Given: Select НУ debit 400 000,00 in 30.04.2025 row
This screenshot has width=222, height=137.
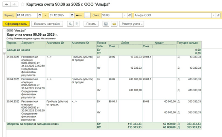Looking at the screenshot, I should 135,90.
